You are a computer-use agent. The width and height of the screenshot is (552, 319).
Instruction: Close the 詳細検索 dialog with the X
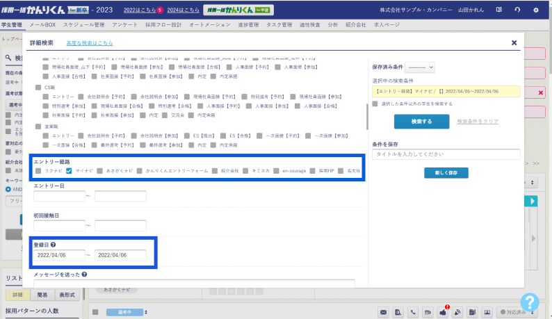pyautogui.click(x=514, y=42)
